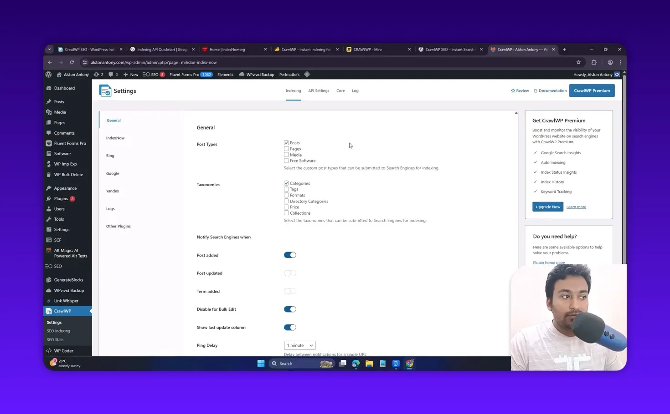Viewport: 670px width, 414px height.
Task: Open comments bubble icon in admin bar
Action: [113, 75]
